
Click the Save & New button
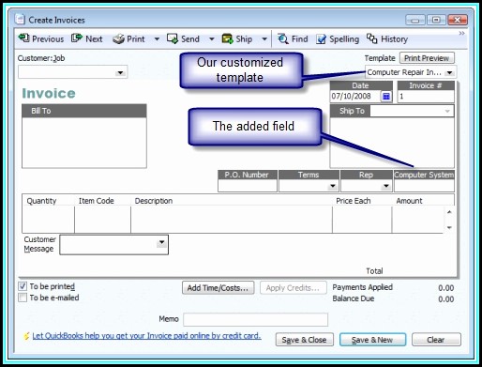pyautogui.click(x=372, y=340)
